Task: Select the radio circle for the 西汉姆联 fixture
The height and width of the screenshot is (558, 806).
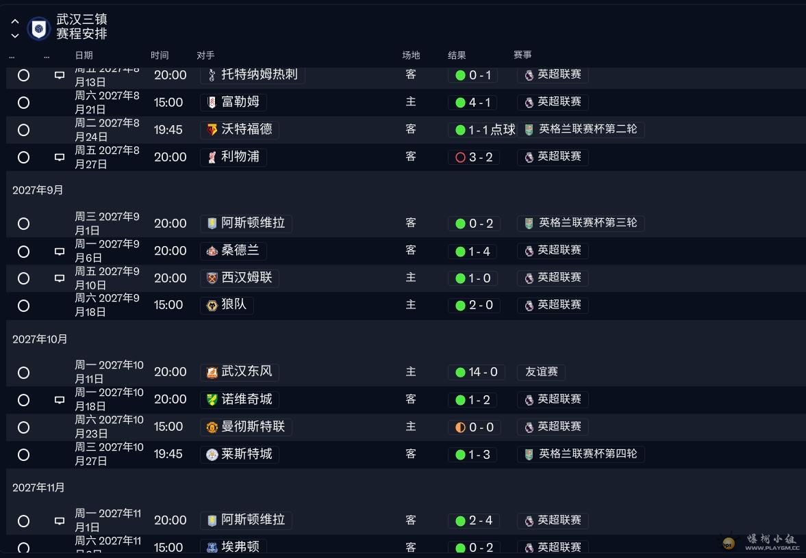Action: click(23, 278)
